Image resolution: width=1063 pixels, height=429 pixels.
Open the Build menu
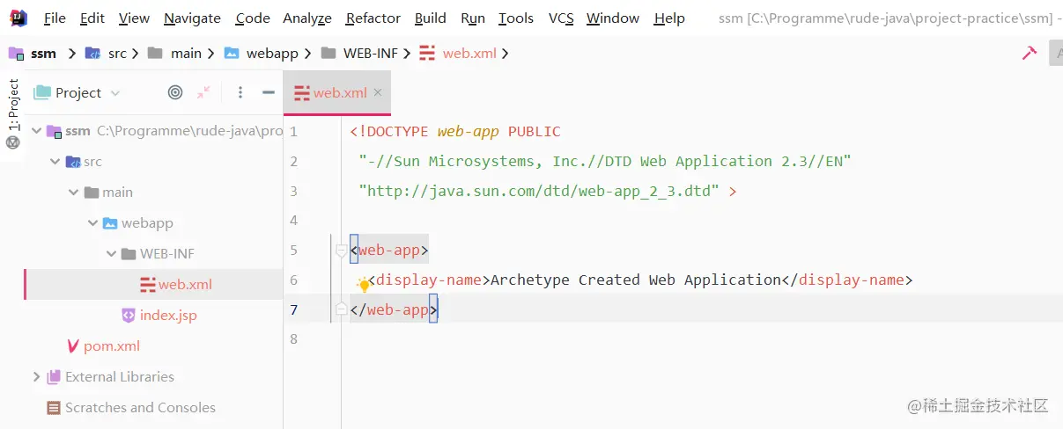click(431, 18)
